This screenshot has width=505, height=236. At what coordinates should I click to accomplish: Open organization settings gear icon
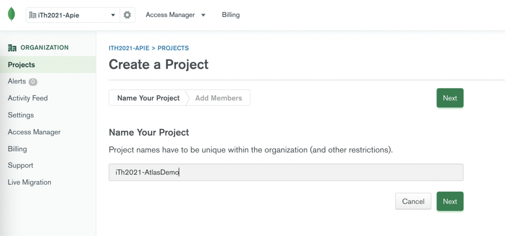click(127, 15)
